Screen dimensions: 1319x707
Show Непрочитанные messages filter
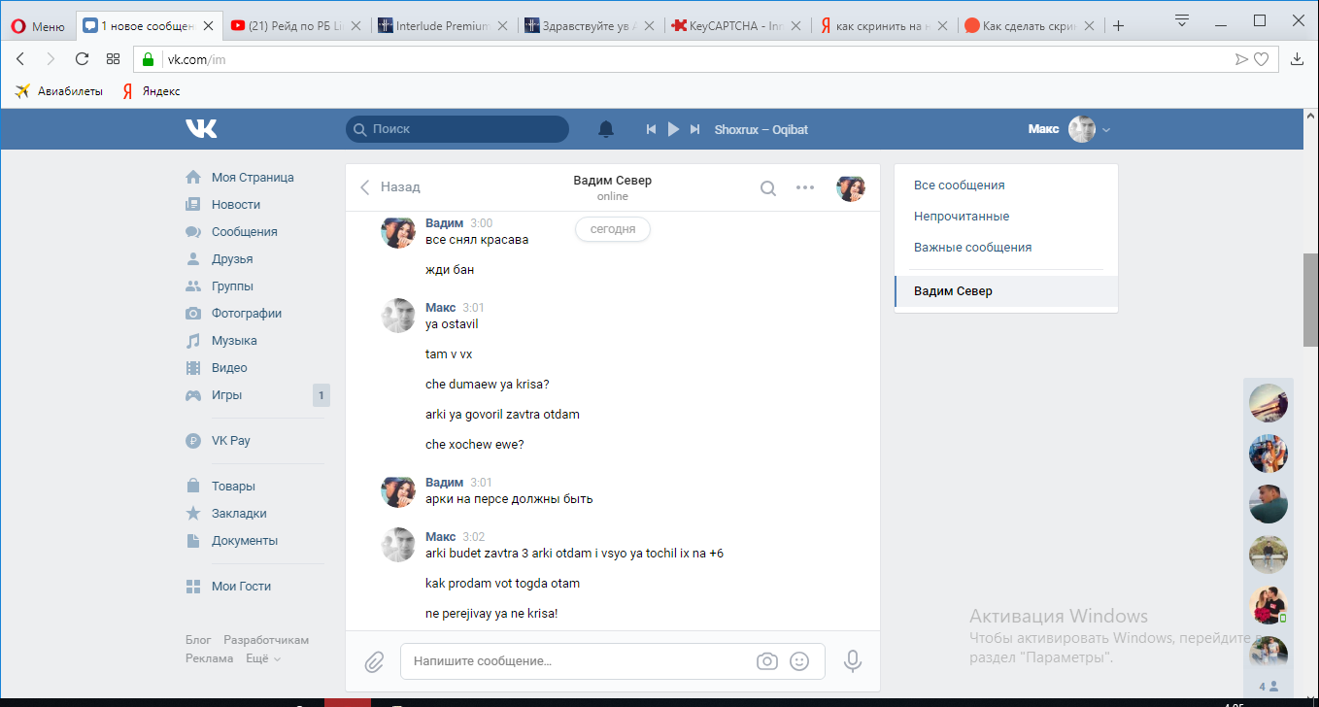coord(961,217)
